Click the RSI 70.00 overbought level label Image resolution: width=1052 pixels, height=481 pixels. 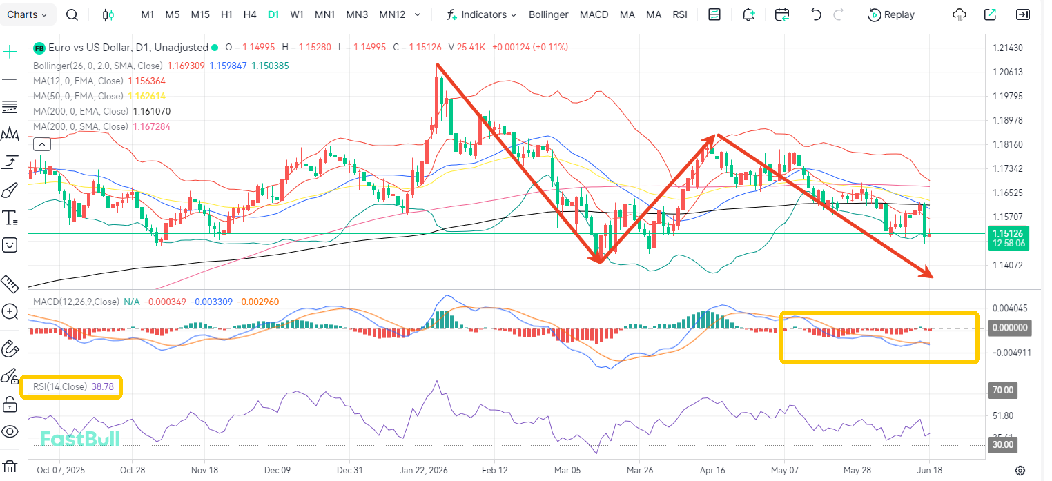click(x=1003, y=390)
